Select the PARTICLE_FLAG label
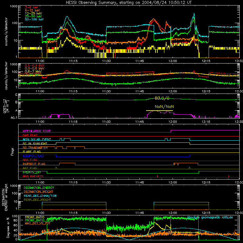This screenshot has width=243, height=243. pos(34,164)
